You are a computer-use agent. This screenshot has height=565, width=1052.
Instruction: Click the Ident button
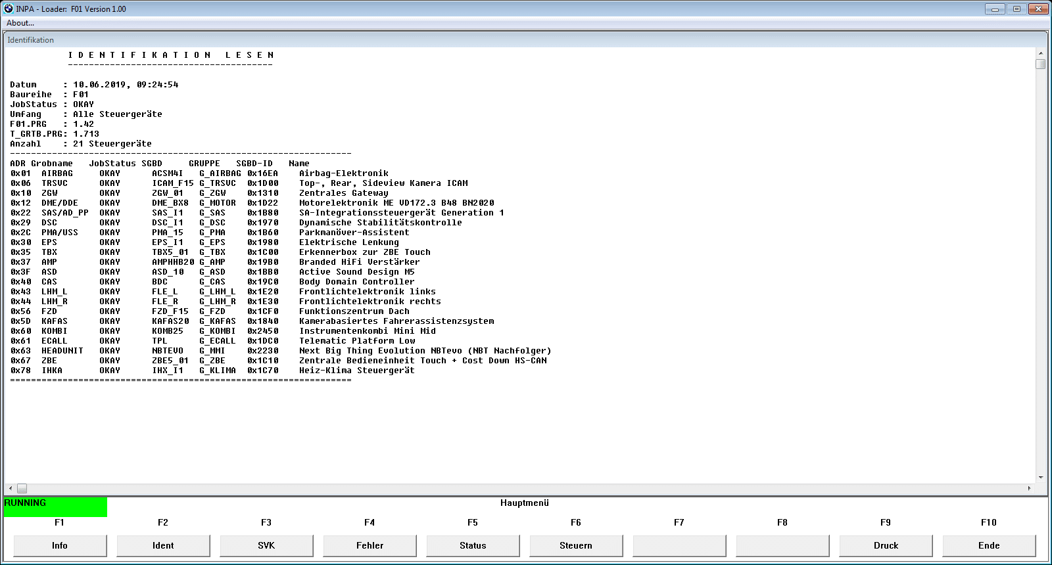tap(163, 545)
